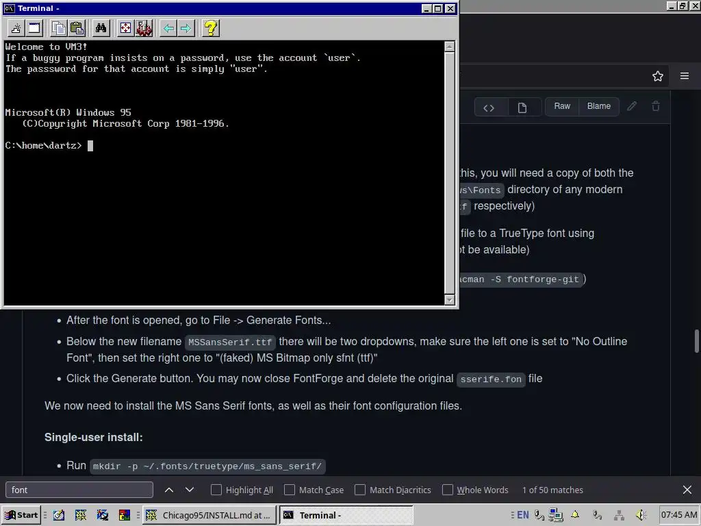Switch to file preview icon
Image resolution: width=701 pixels, height=526 pixels.
point(522,108)
